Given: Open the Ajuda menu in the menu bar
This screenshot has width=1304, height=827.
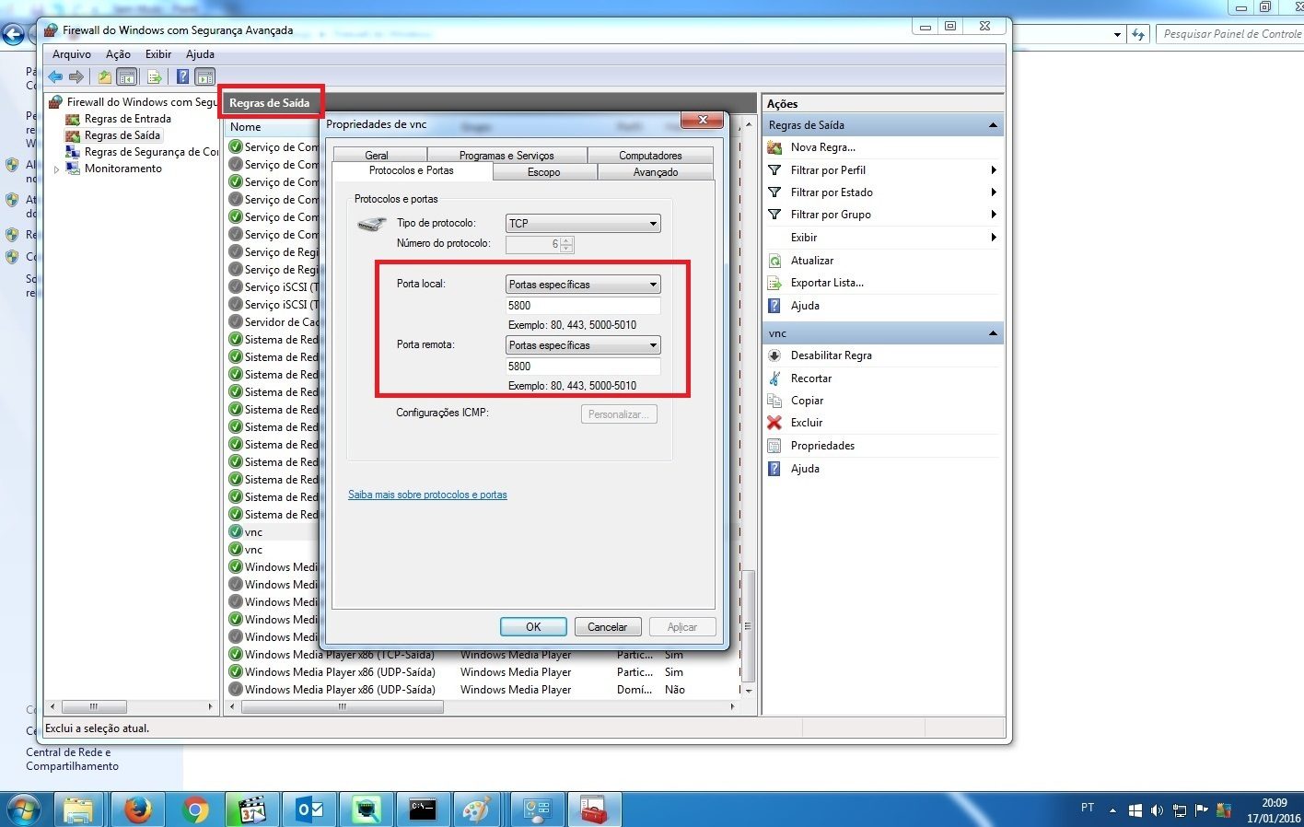Looking at the screenshot, I should point(200,54).
